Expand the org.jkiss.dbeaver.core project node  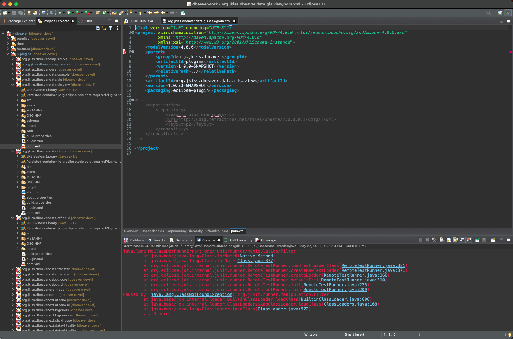tap(13, 69)
